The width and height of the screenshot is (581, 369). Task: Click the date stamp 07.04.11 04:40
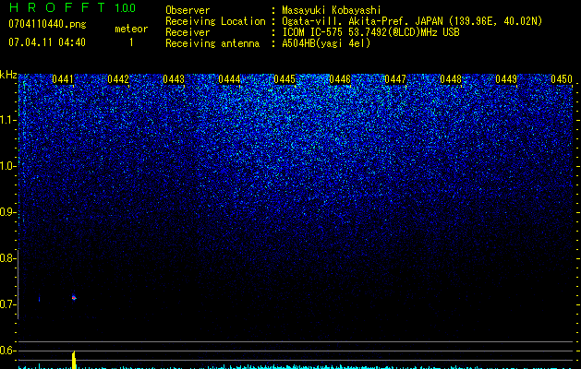47,42
